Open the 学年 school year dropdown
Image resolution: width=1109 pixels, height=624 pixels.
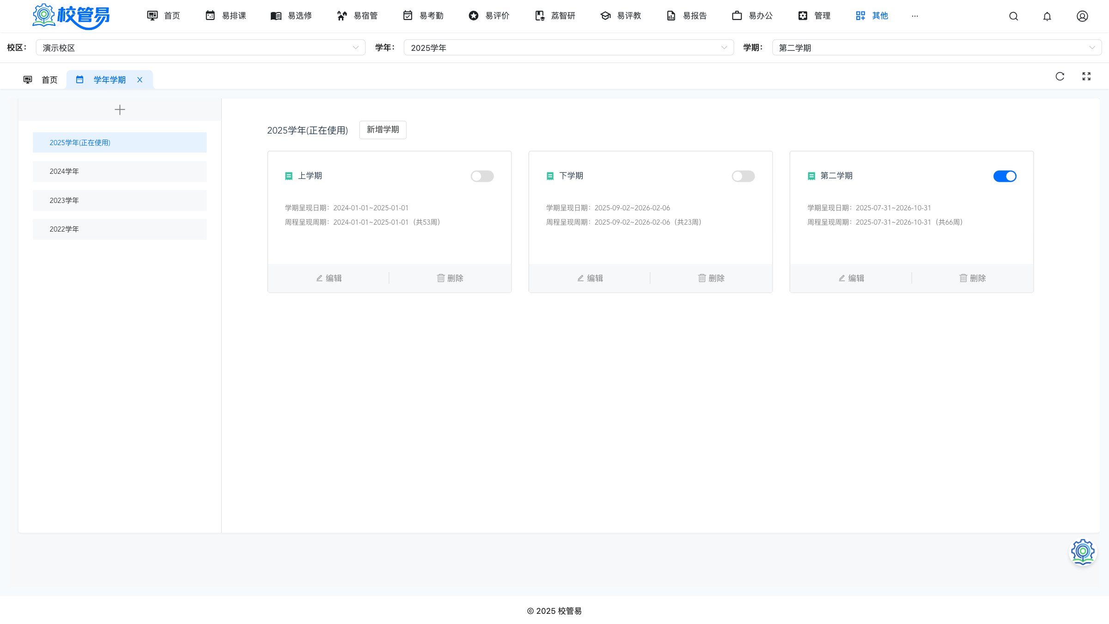pos(568,48)
